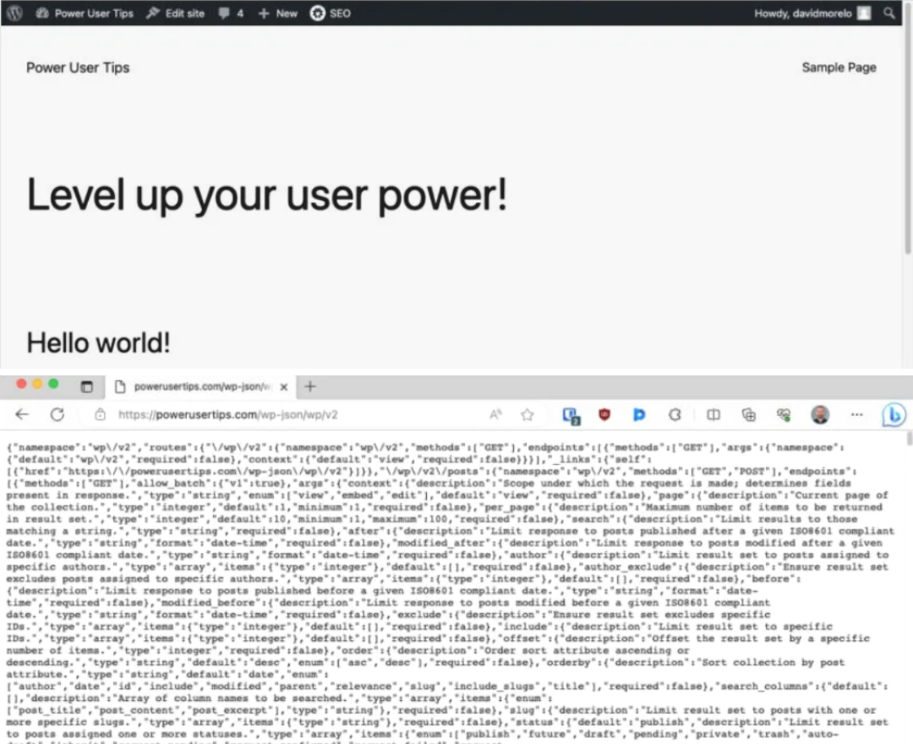The height and width of the screenshot is (744, 913).
Task: Click the uBlock Origin shield extension icon
Action: click(604, 414)
